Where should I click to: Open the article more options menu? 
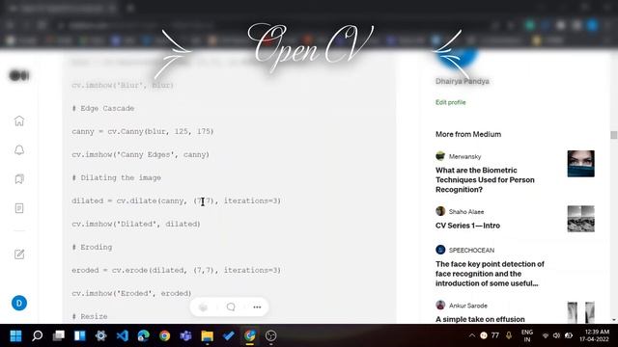257,307
